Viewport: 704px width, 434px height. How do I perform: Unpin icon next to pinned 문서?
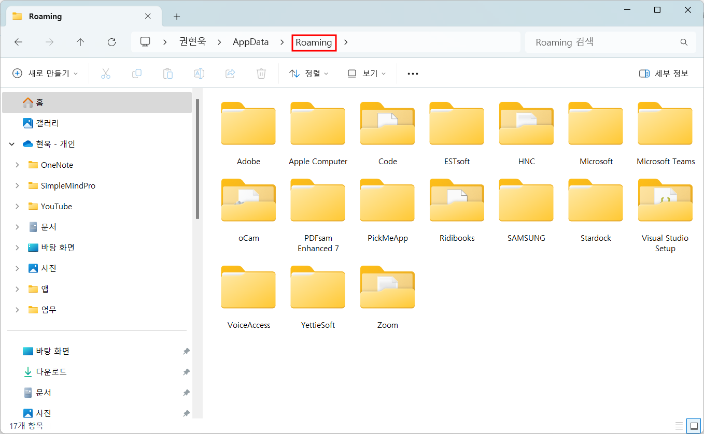pos(186,393)
